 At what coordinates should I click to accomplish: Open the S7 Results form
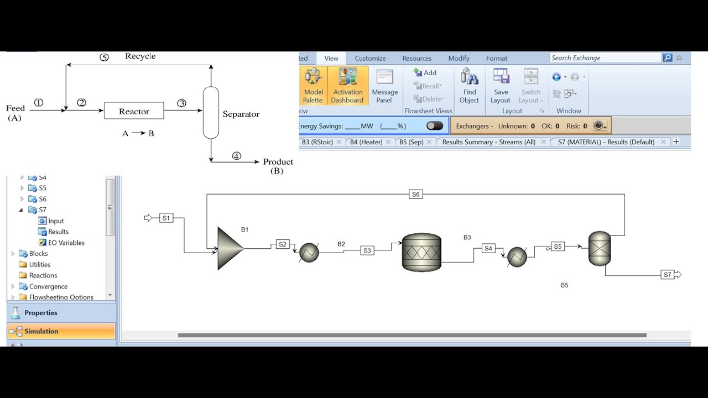(x=53, y=232)
